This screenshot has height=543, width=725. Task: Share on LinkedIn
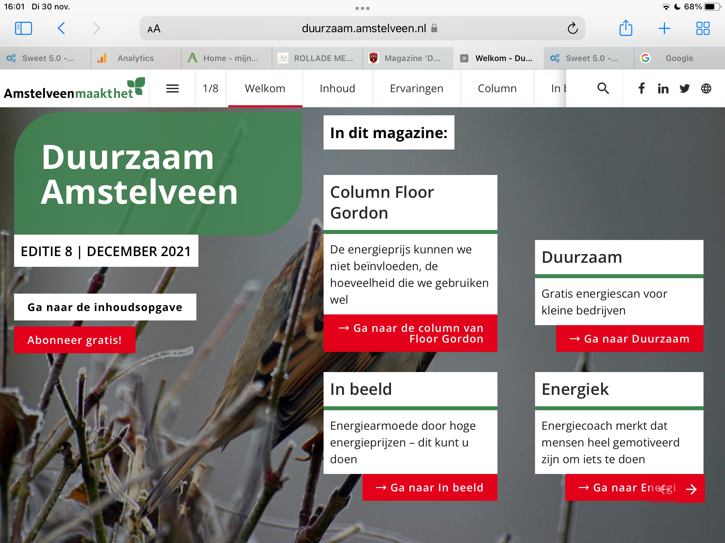click(x=663, y=88)
